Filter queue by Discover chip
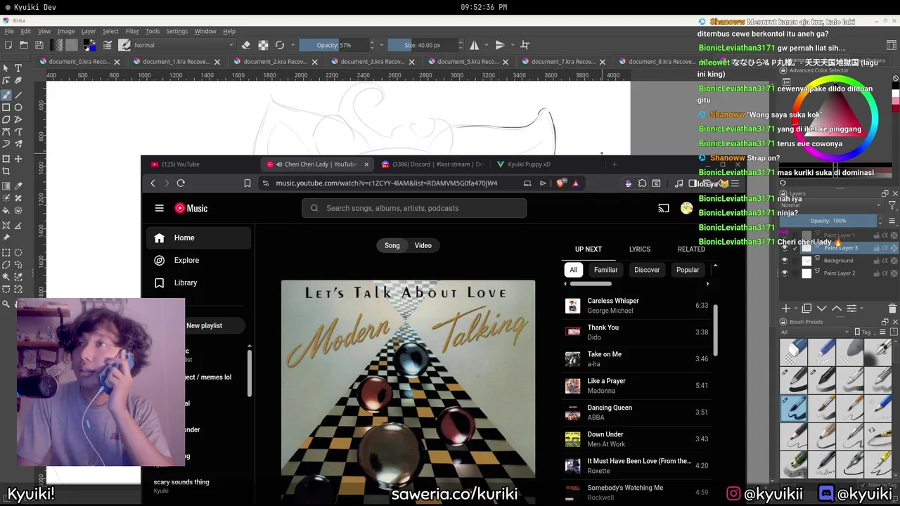The width and height of the screenshot is (900, 506). pos(647,270)
